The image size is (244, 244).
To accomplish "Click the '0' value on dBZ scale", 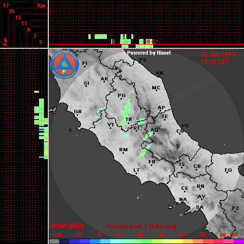I will coord(100,235).
